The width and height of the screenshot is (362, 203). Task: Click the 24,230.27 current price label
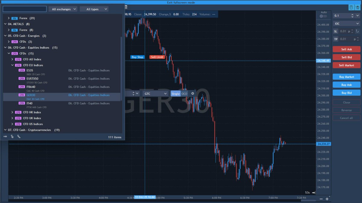pyautogui.click(x=323, y=144)
